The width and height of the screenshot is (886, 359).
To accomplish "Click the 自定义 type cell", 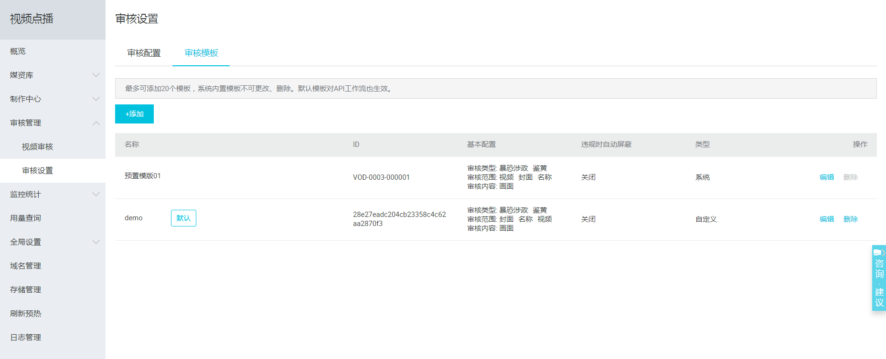I will 706,219.
